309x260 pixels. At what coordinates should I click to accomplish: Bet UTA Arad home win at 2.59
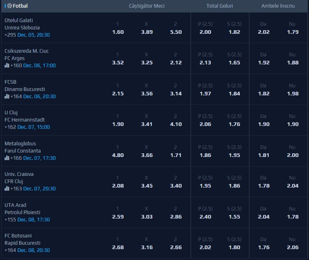click(x=118, y=217)
